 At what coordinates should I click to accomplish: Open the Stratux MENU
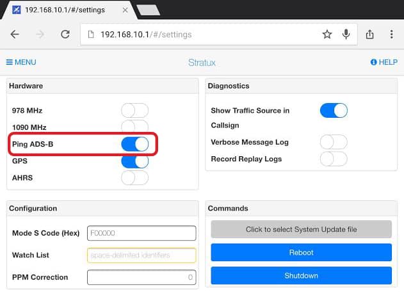pos(21,62)
